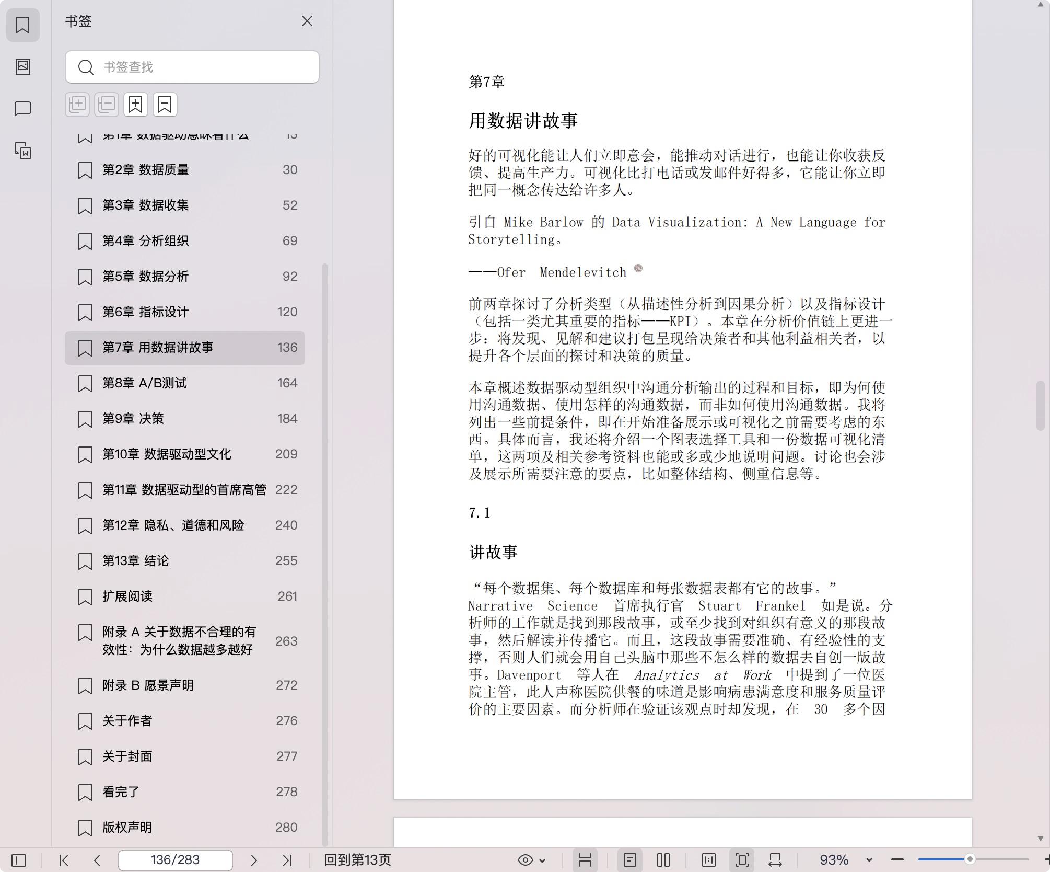Open bookmark 第12章 隐私、道德和风险
Image resolution: width=1050 pixels, height=872 pixels.
tap(185, 525)
